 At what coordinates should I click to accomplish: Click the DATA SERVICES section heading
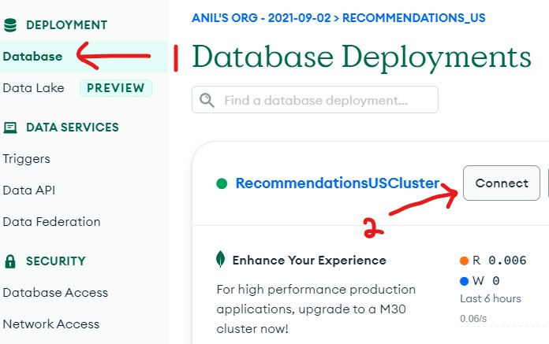coord(73,128)
